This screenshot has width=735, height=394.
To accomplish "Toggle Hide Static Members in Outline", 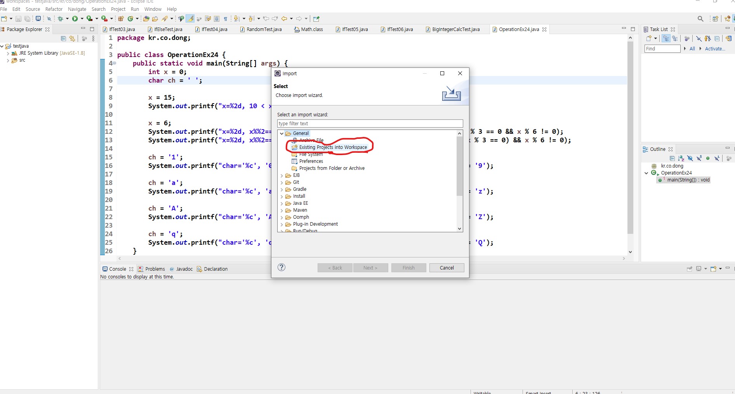I will click(x=699, y=158).
